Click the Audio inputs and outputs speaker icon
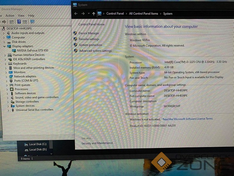This screenshot has height=176, width=234. [x=8, y=33]
